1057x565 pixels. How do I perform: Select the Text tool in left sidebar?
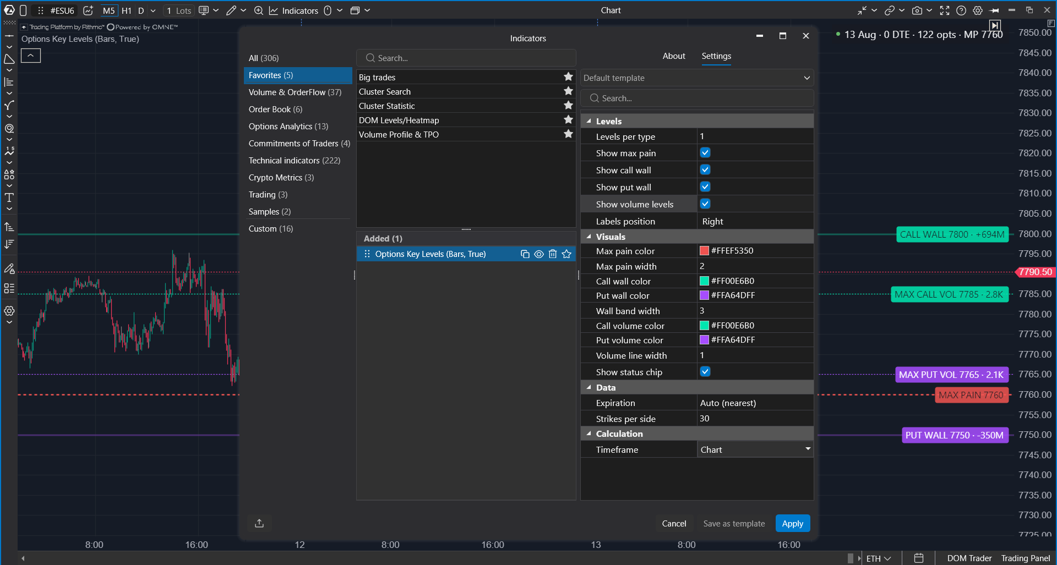click(x=9, y=198)
